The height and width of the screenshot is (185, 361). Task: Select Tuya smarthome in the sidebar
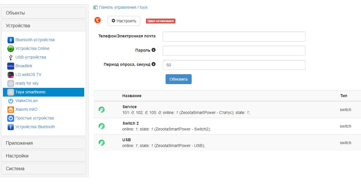[x=30, y=92]
